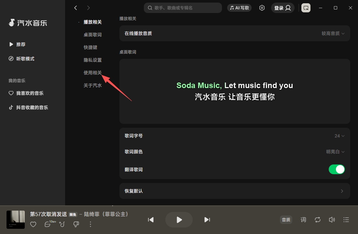Open the 推荐 page in sidebar

(17, 45)
